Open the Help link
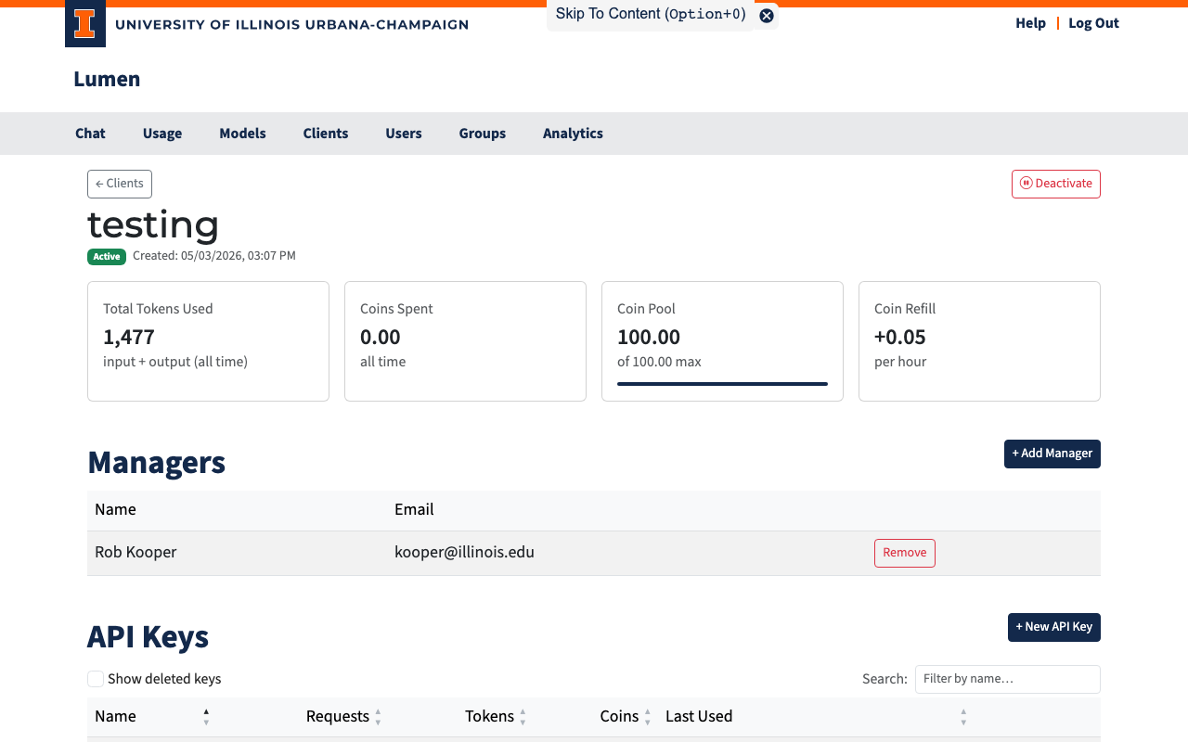 [1030, 23]
